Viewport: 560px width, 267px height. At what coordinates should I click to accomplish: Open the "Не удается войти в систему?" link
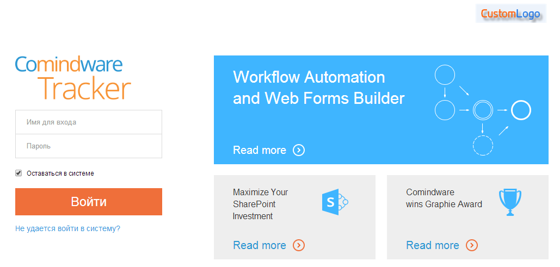[x=68, y=228]
